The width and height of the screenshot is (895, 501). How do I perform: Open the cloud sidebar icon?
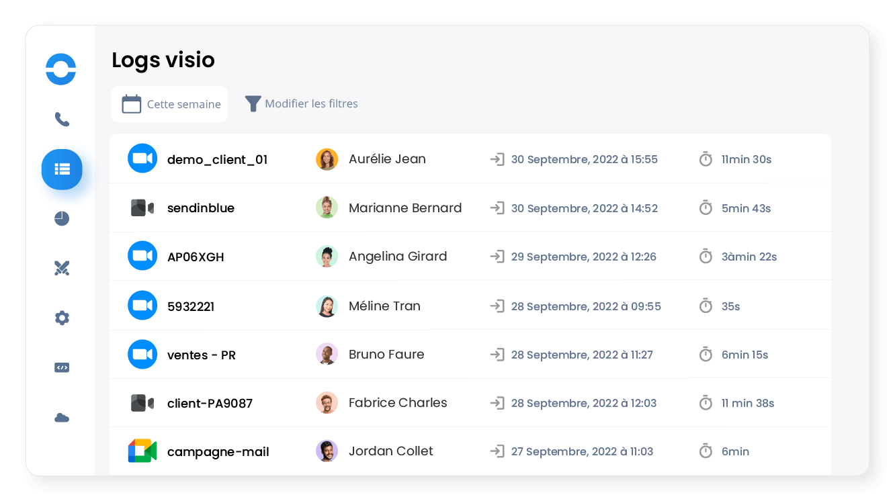coord(62,418)
